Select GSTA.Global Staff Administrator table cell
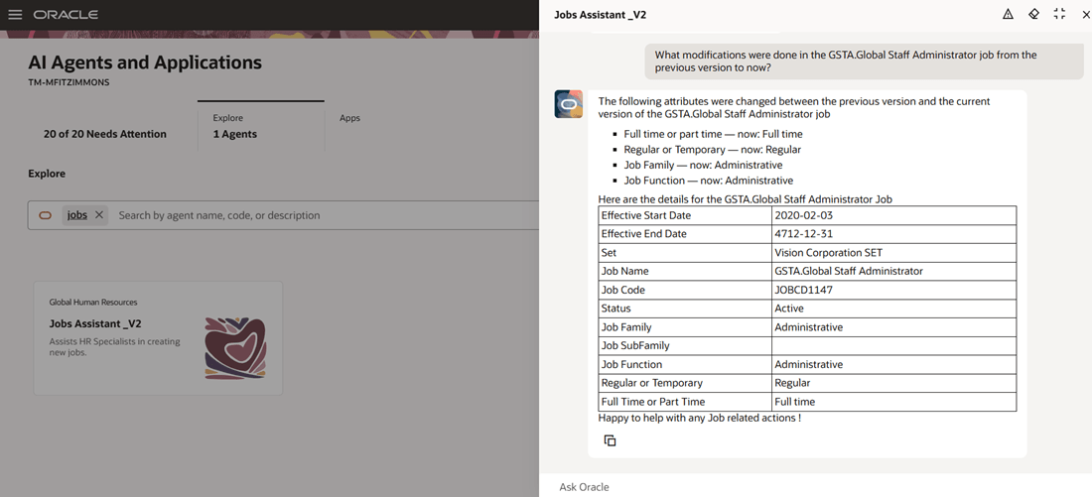Image resolution: width=1092 pixels, height=497 pixels. coord(894,272)
